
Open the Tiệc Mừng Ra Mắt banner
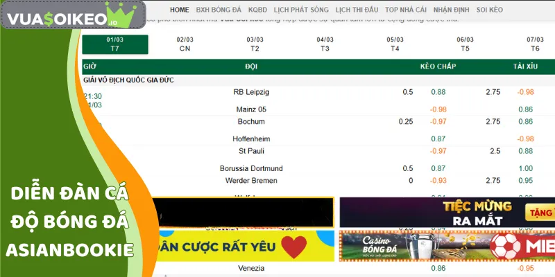coord(447,212)
